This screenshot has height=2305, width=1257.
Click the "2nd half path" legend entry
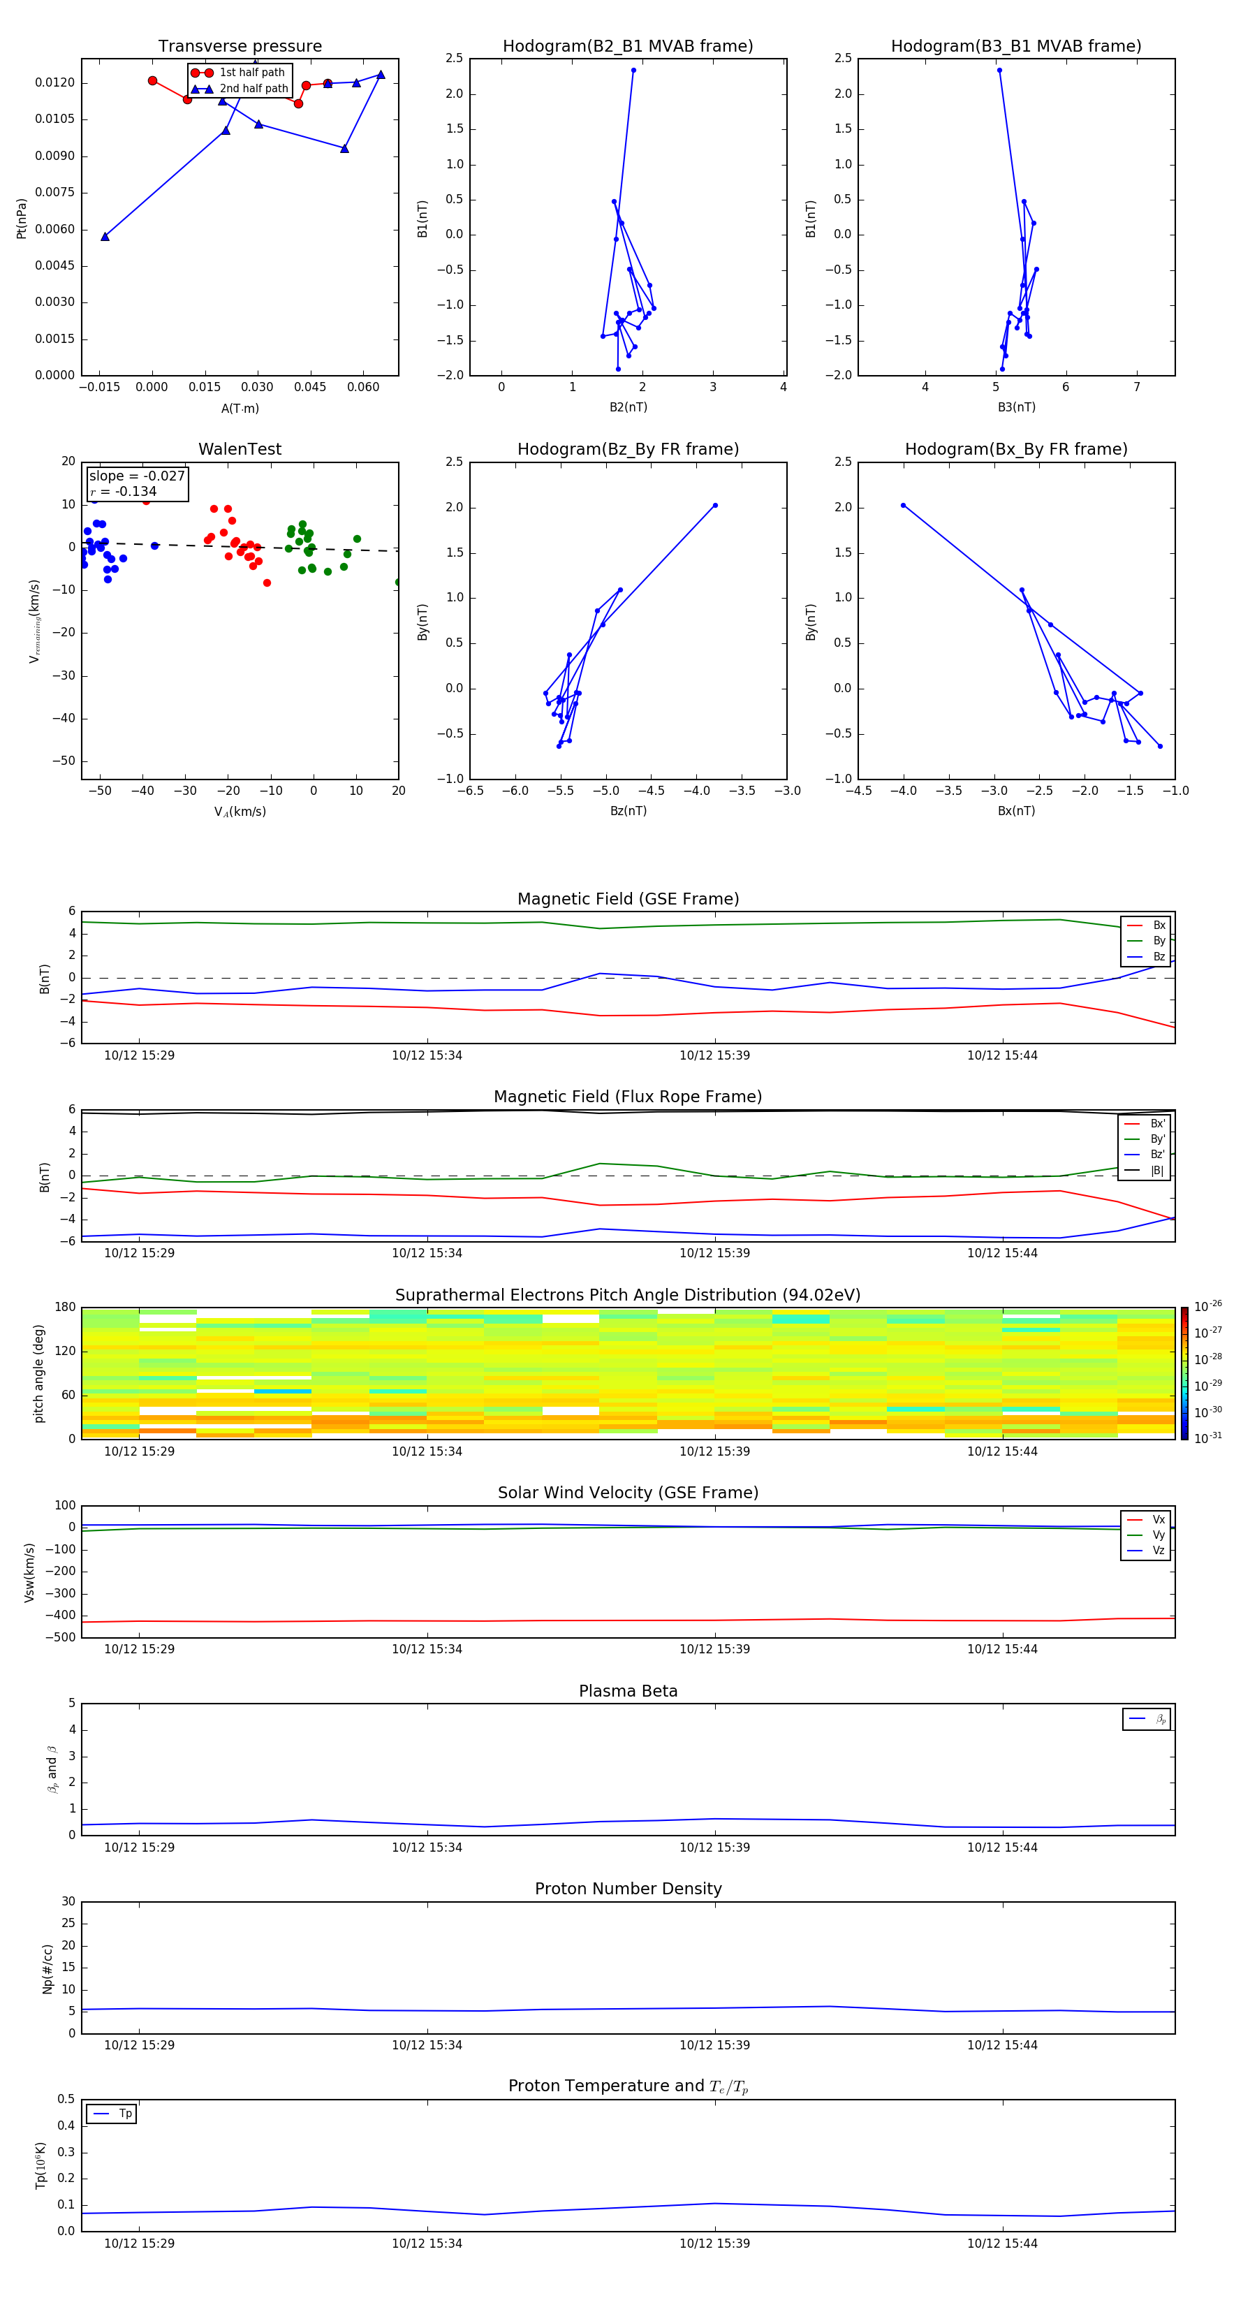click(239, 89)
